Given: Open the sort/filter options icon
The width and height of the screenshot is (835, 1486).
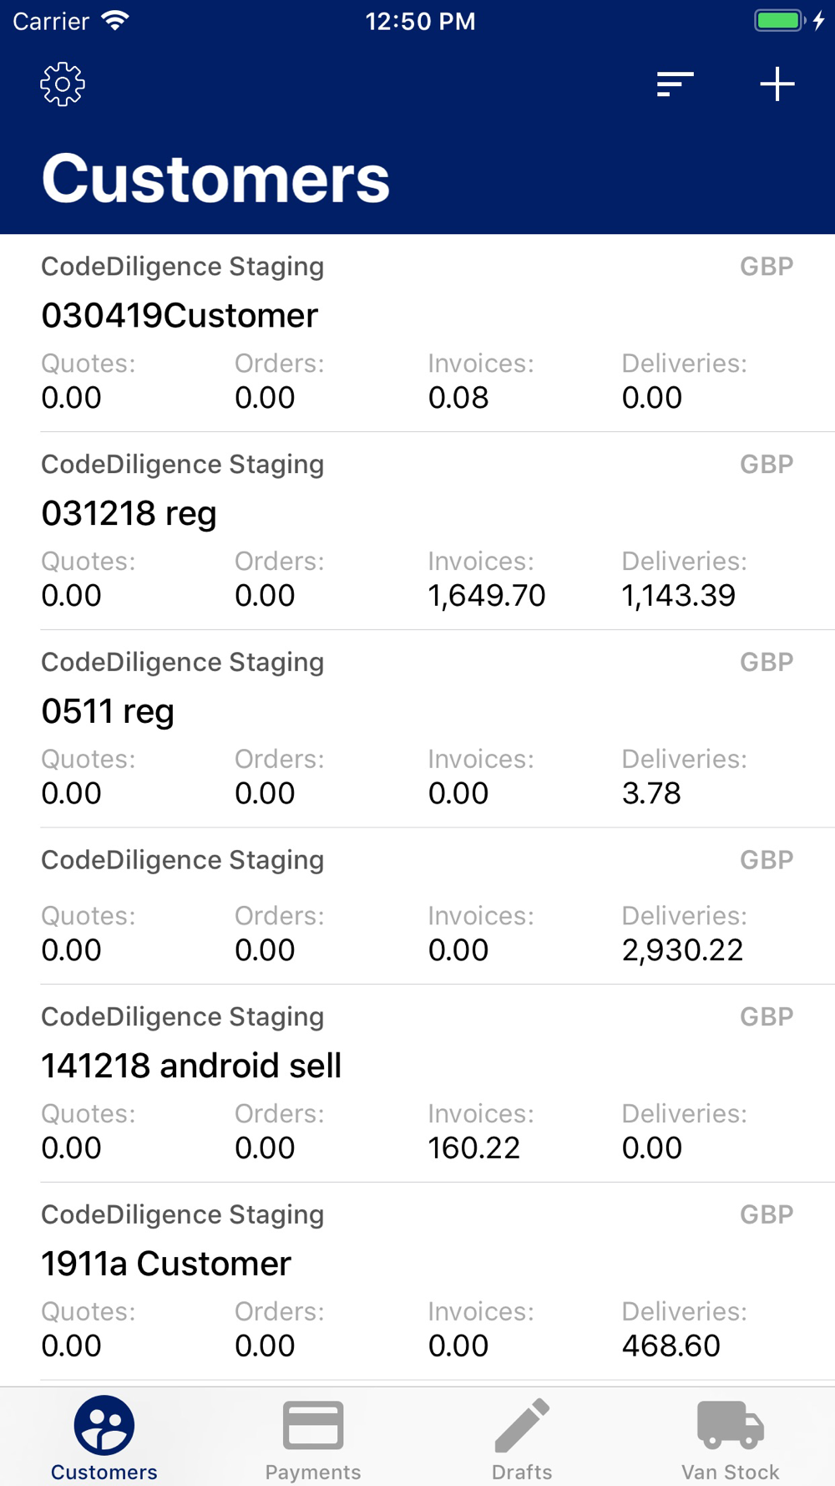Looking at the screenshot, I should click(x=675, y=84).
